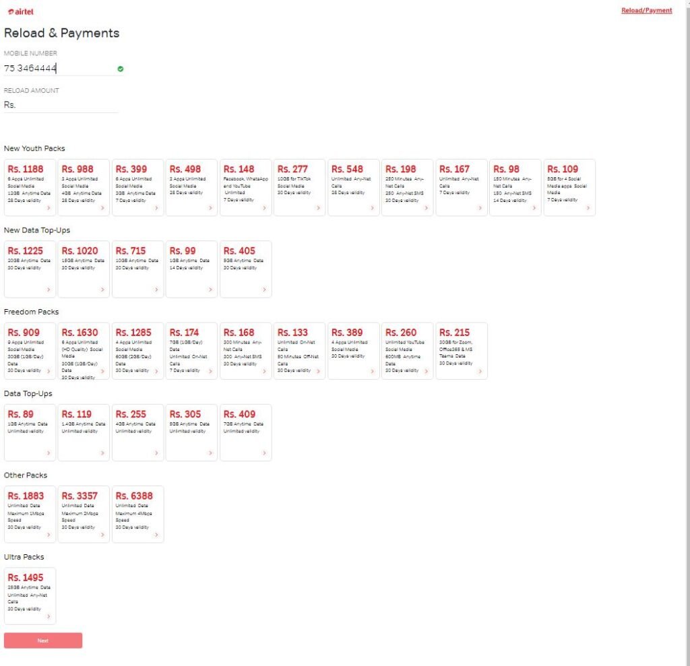The width and height of the screenshot is (690, 666).
Task: Click the Rs. 89 price text
Action: tap(21, 414)
